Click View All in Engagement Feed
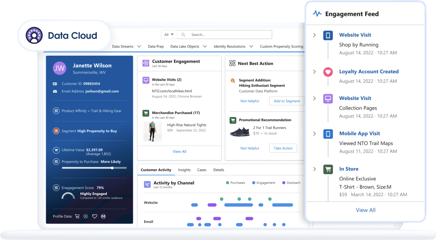 (x=366, y=210)
